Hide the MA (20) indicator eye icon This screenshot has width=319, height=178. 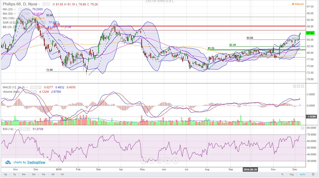tap(20, 9)
